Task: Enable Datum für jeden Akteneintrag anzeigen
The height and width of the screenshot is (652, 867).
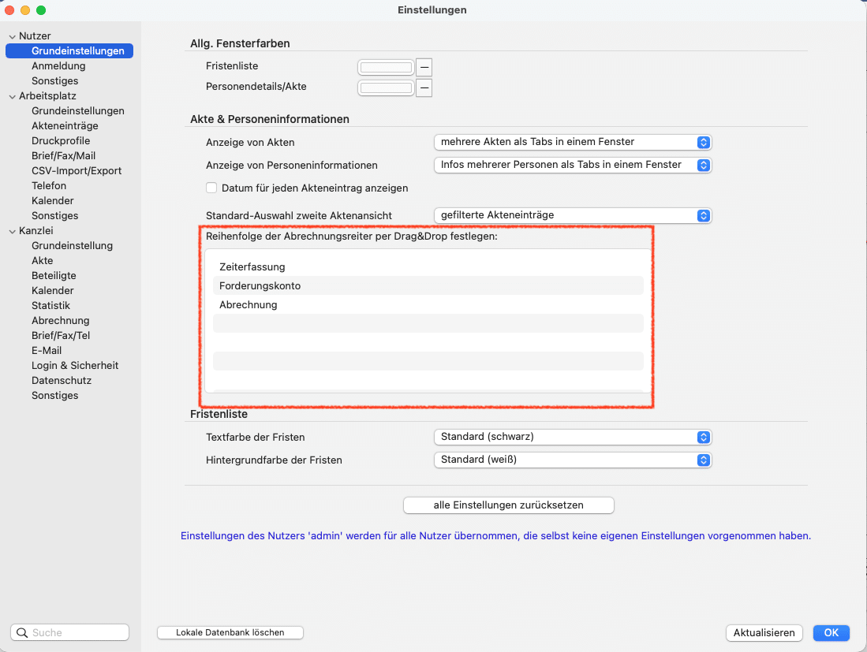Action: [211, 188]
